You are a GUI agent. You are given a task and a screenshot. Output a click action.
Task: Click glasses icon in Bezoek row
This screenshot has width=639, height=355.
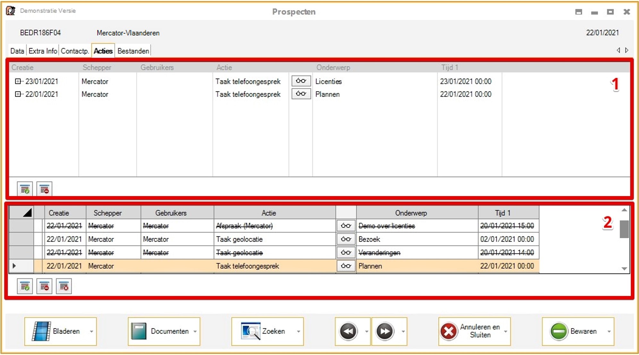pyautogui.click(x=346, y=239)
